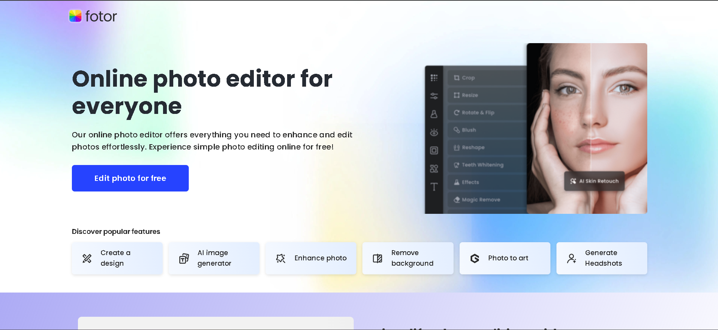Screen dimensions: 718x330
Task: Click the description paragraph about online photo editor
Action: tap(212, 141)
